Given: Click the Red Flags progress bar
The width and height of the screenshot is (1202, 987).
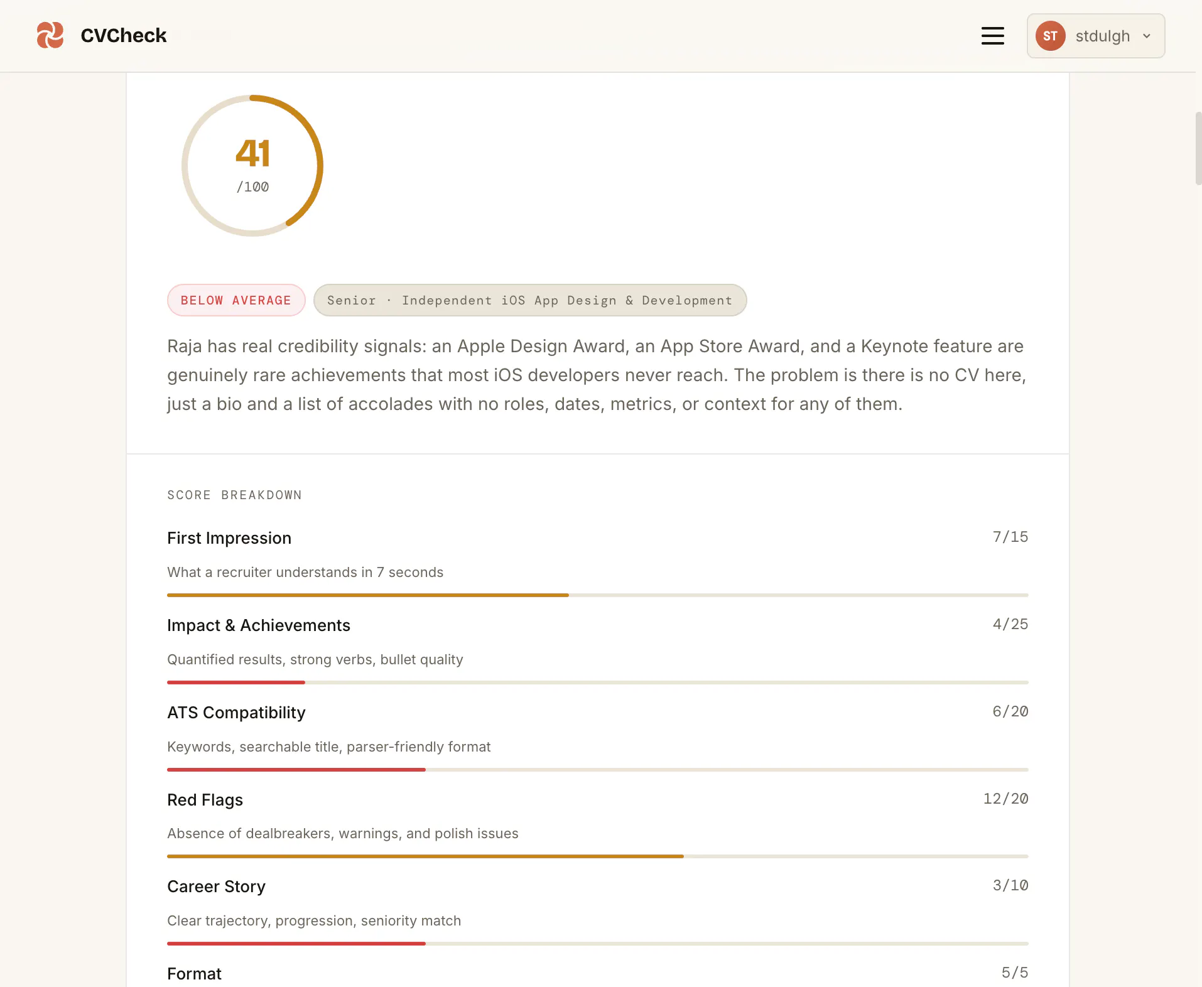Looking at the screenshot, I should pyautogui.click(x=597, y=856).
